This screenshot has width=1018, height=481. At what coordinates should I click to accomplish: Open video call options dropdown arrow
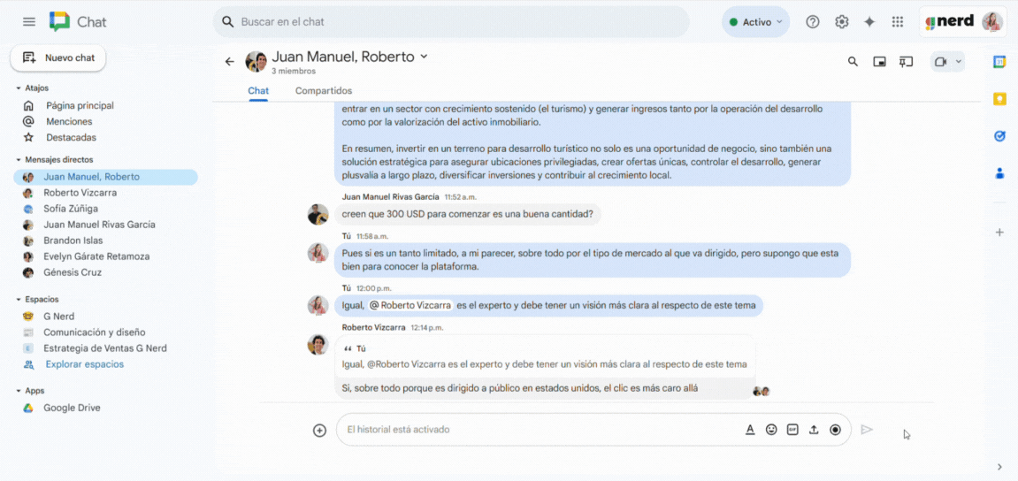click(958, 62)
